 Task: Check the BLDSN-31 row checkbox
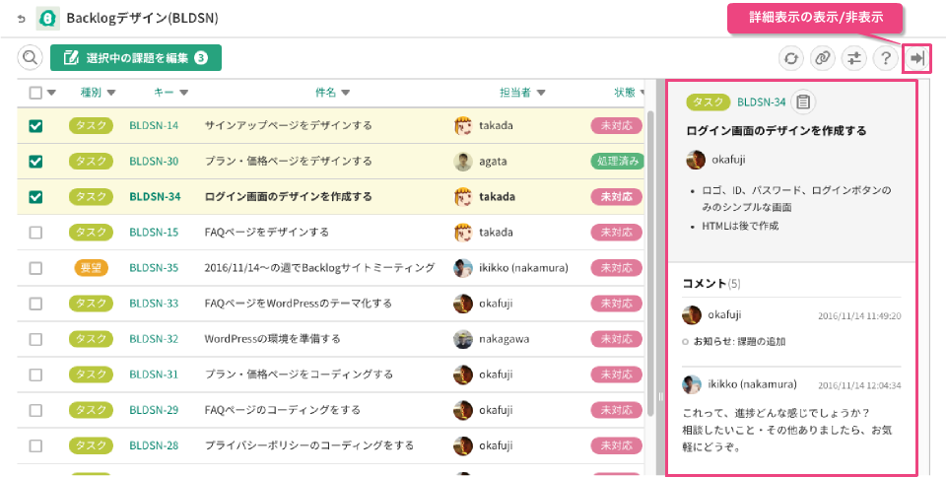coord(35,375)
